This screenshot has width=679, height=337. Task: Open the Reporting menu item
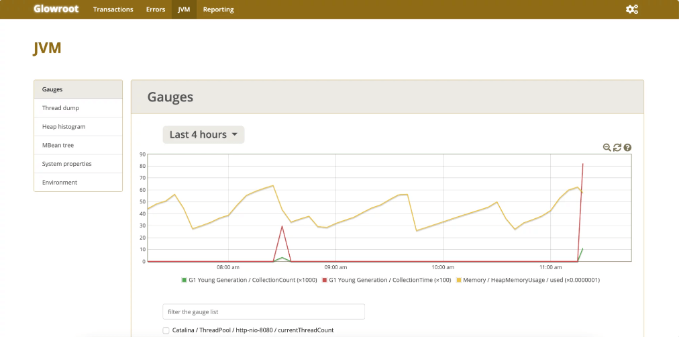tap(218, 9)
